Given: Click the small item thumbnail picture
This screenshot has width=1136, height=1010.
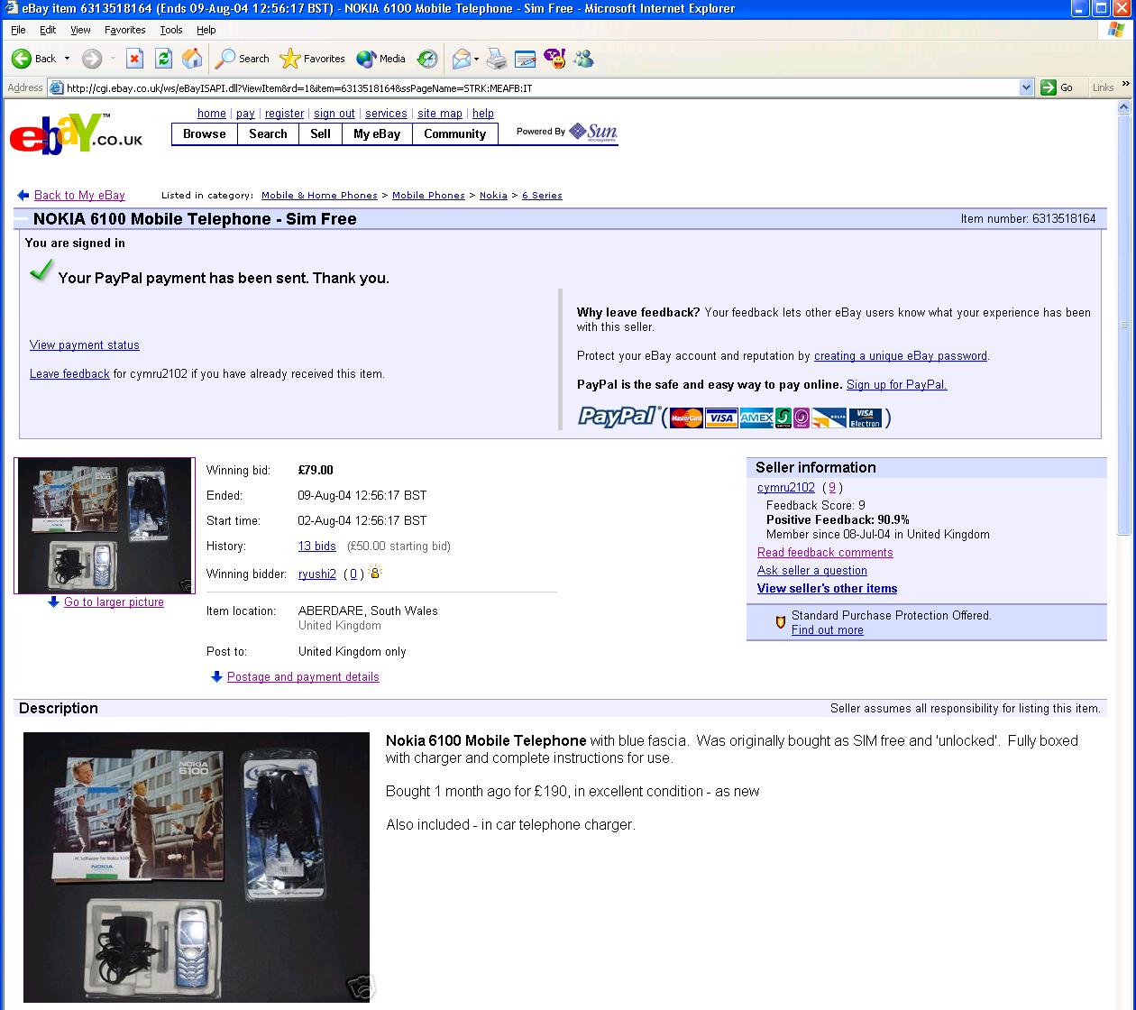Looking at the screenshot, I should (104, 526).
